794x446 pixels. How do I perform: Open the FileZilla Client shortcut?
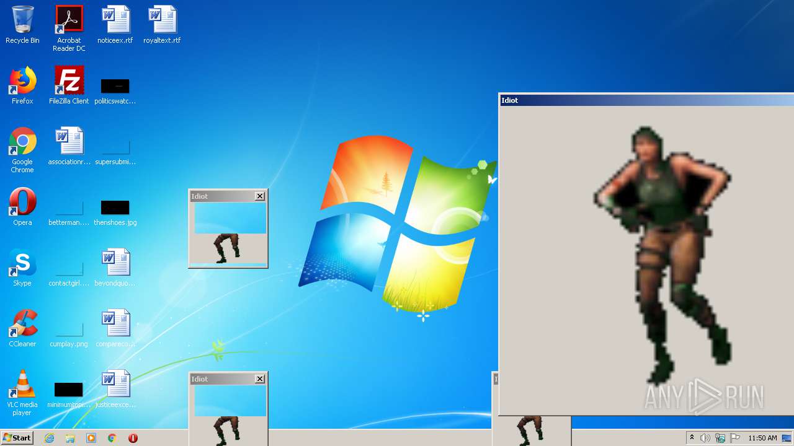[69, 85]
